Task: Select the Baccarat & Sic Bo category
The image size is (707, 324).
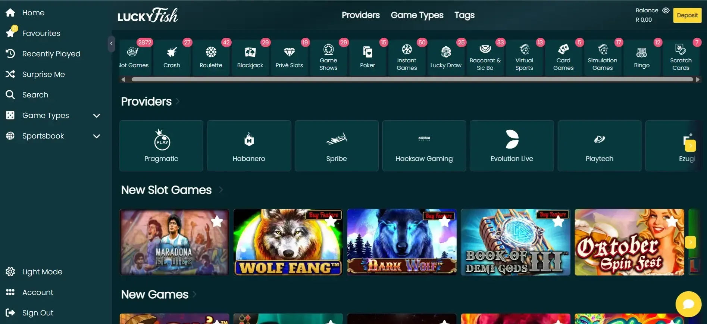Action: (485, 57)
